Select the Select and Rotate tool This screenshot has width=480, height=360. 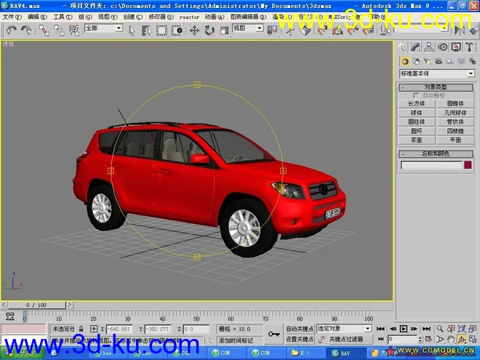pos(209,31)
